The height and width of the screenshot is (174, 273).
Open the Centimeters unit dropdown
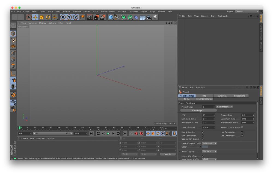(225, 107)
